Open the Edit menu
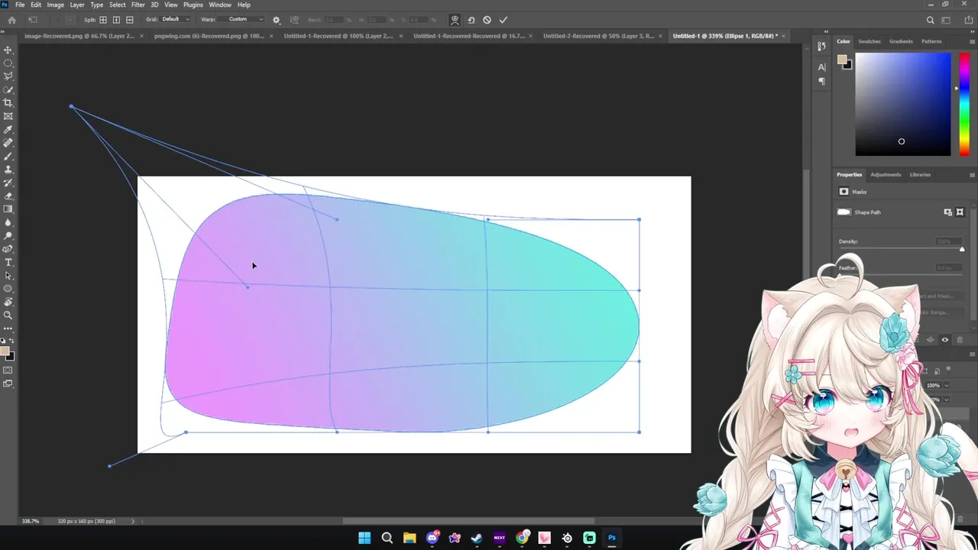Image resolution: width=978 pixels, height=550 pixels. coord(36,5)
